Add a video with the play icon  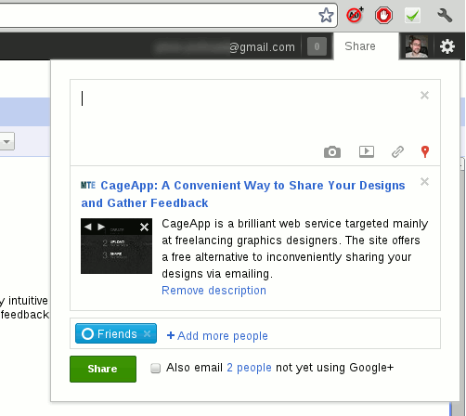[367, 151]
